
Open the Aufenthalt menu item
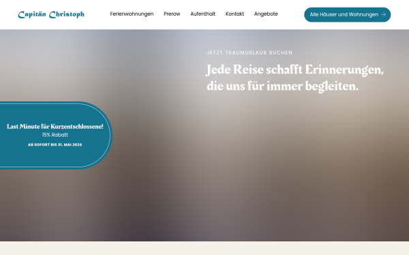coord(203,14)
